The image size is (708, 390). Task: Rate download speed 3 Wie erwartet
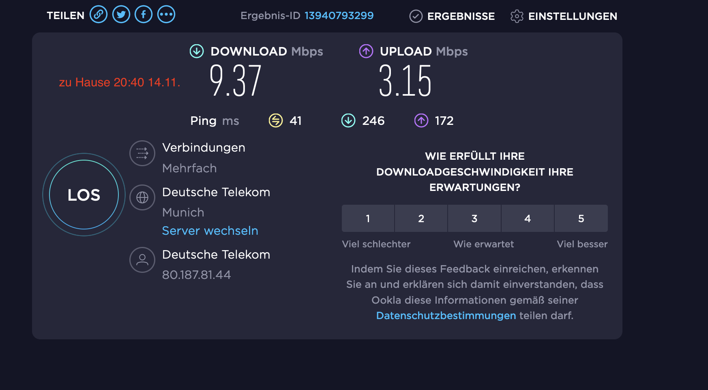click(474, 219)
